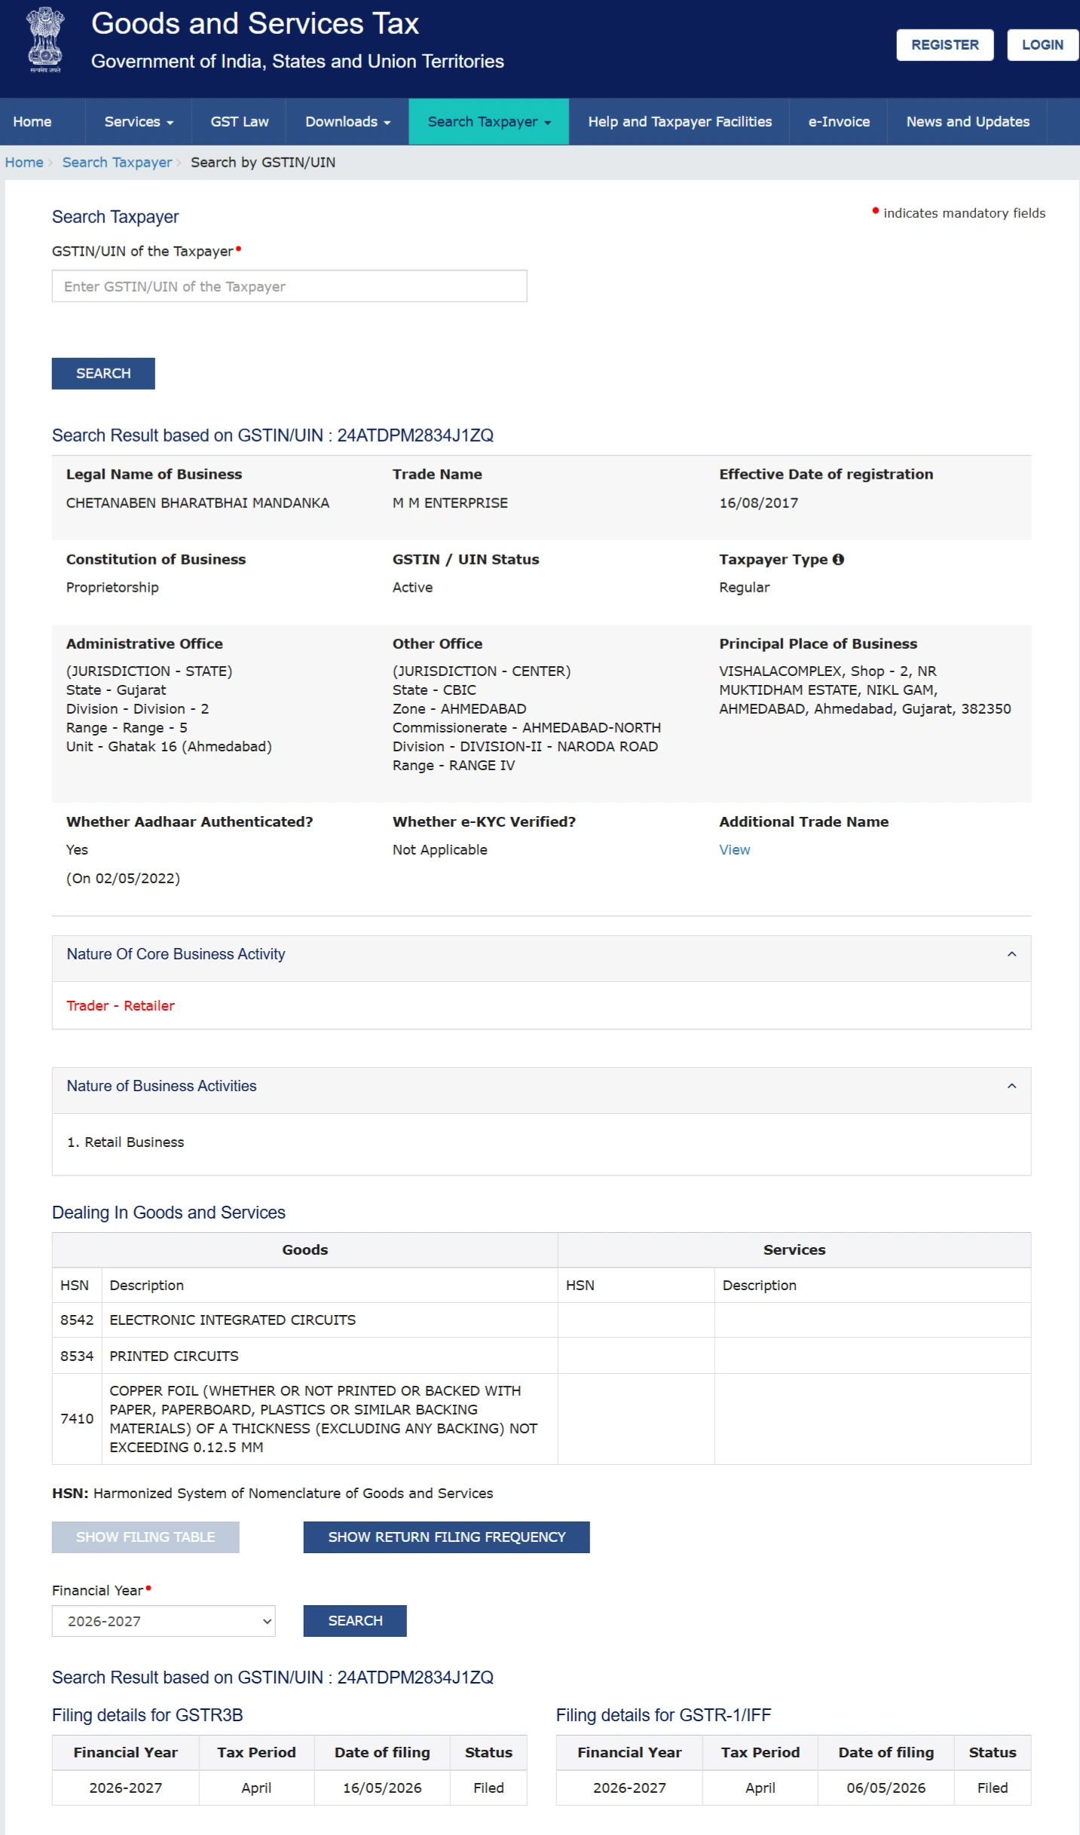1080x1835 pixels.
Task: Open the Downloads menu
Action: click(347, 121)
